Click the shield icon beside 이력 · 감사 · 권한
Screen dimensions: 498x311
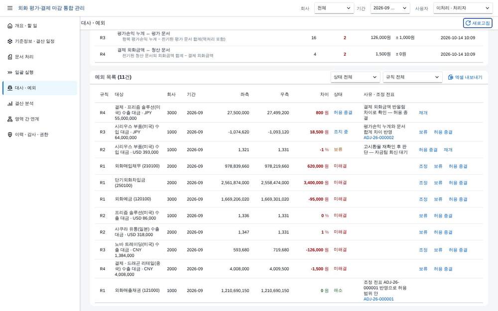click(10, 134)
